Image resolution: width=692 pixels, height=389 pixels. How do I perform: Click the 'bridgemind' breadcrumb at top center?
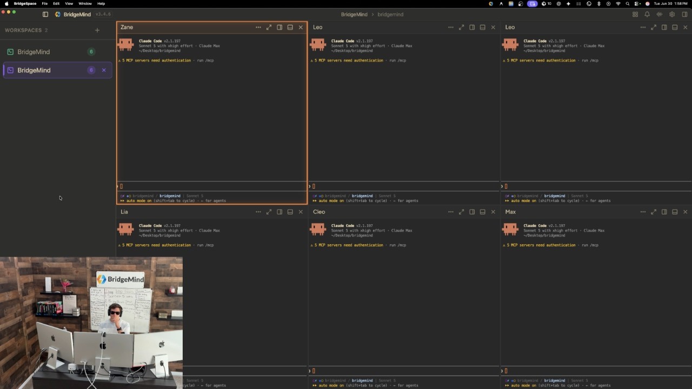coord(390,15)
